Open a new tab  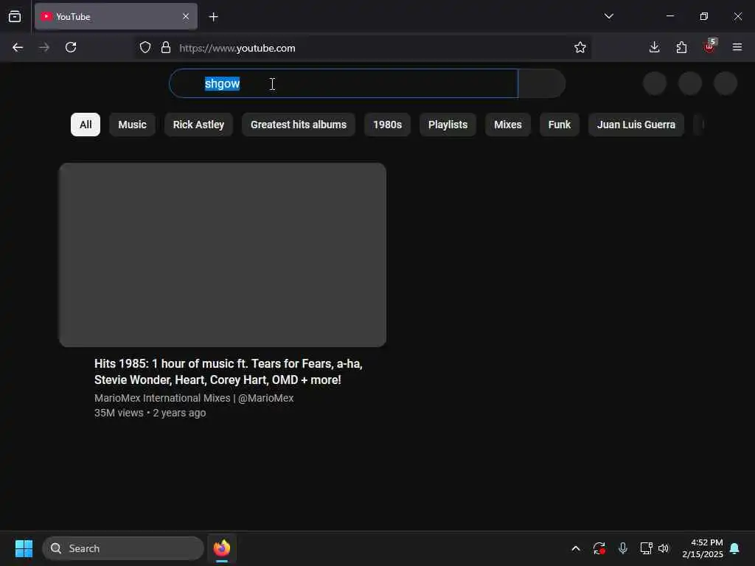(x=213, y=17)
